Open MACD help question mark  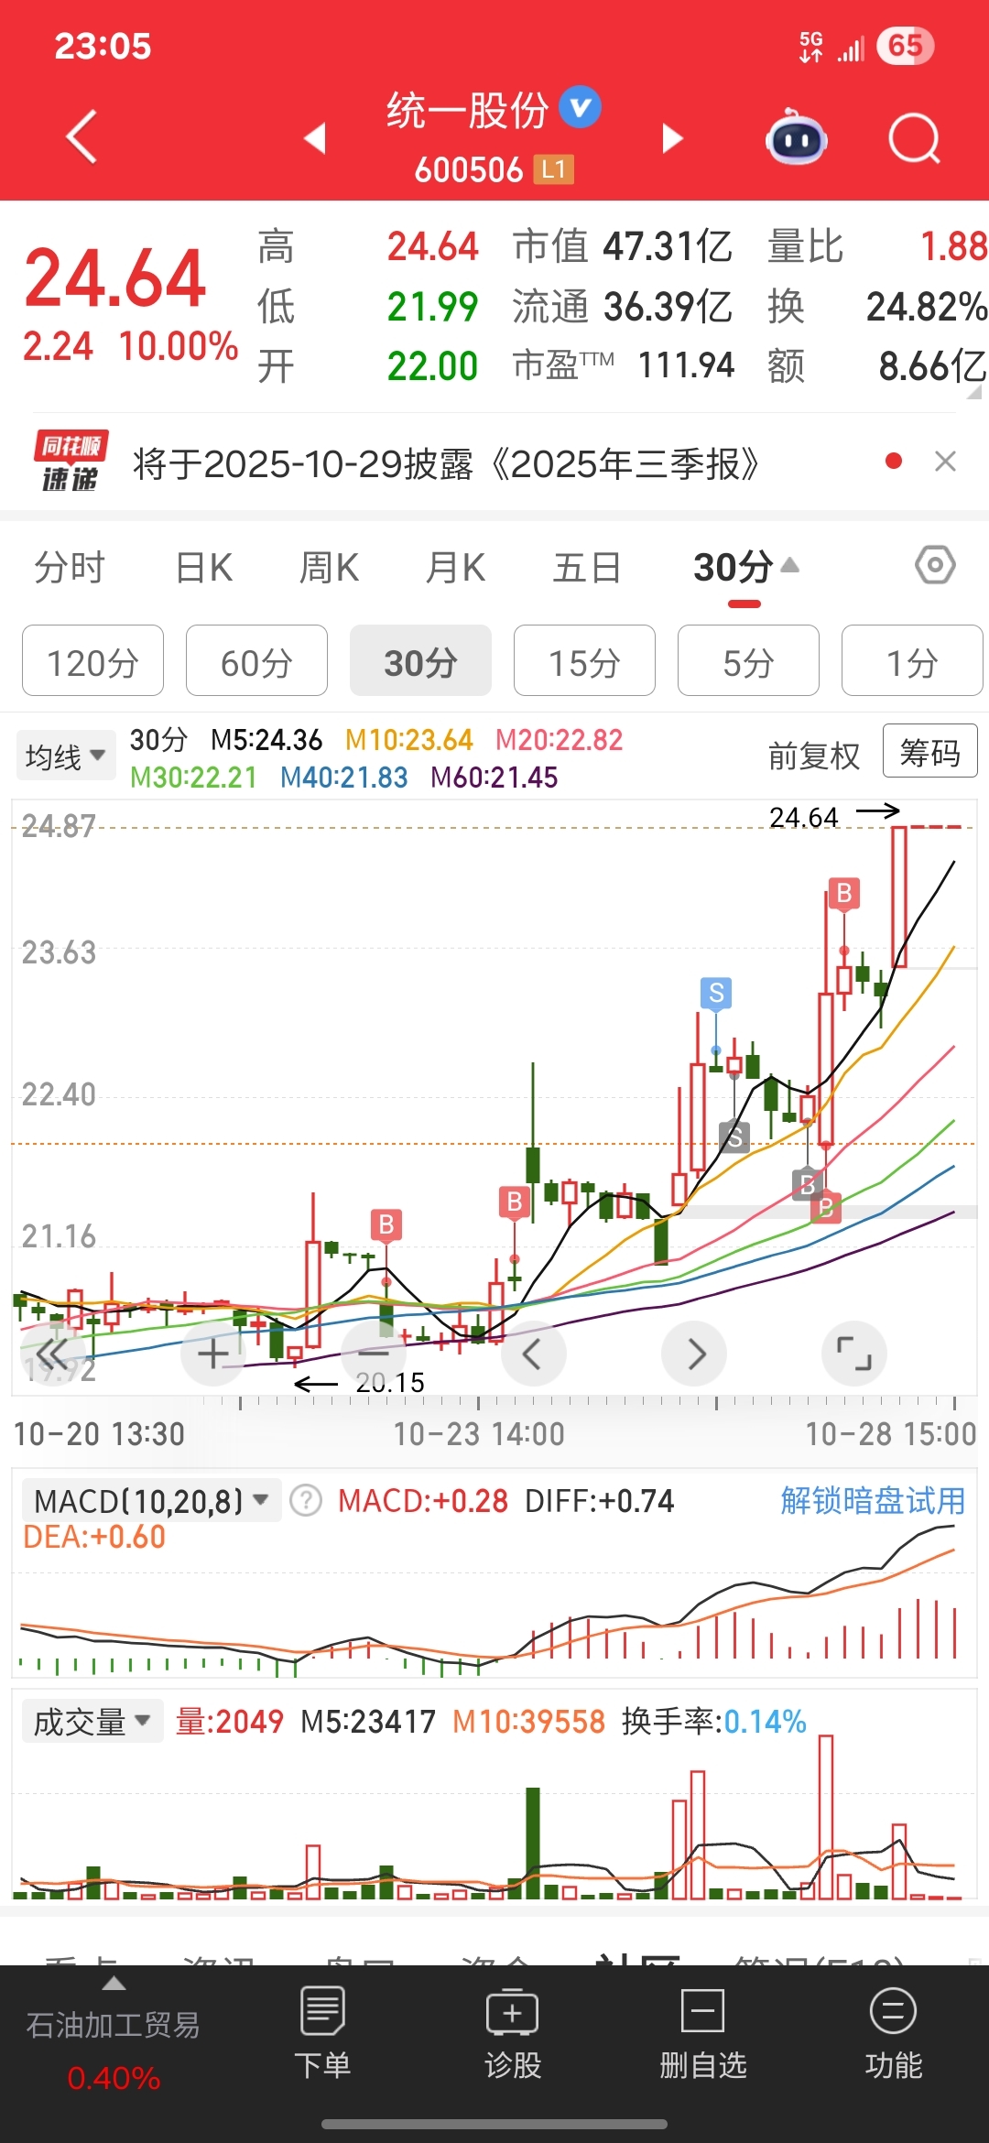tap(306, 1501)
